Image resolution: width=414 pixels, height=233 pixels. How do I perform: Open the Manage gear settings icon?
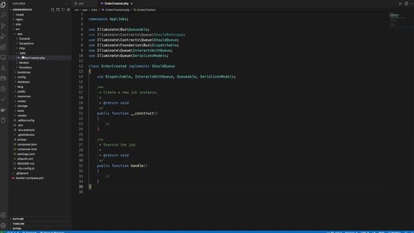pos(3,225)
